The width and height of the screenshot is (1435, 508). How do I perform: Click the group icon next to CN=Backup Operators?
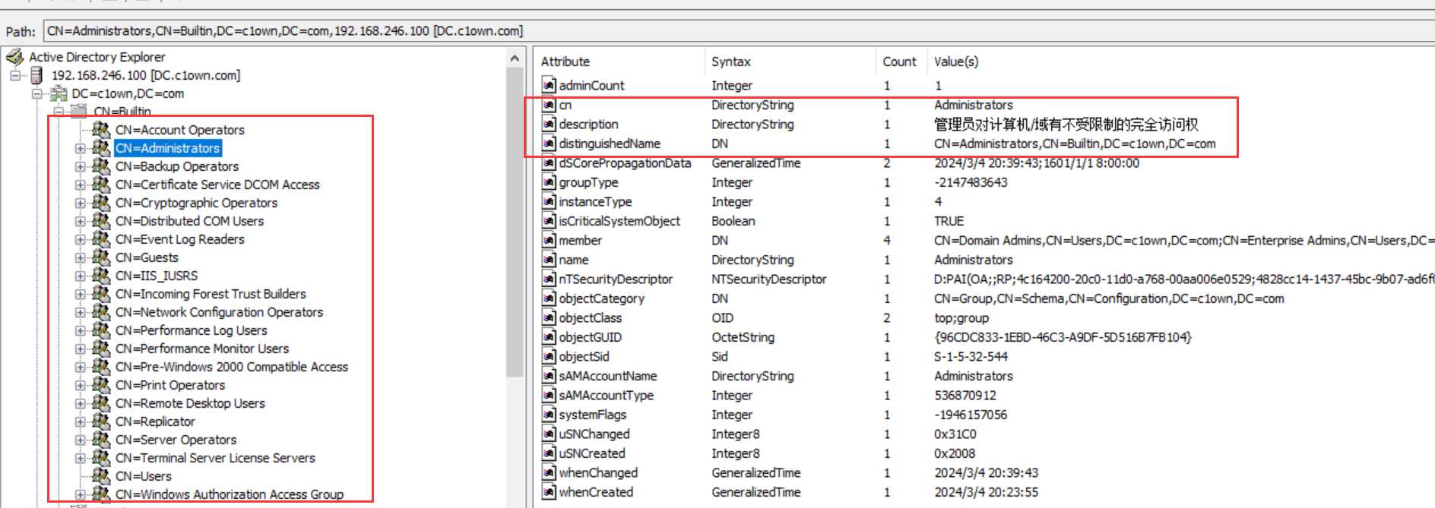coord(101,166)
